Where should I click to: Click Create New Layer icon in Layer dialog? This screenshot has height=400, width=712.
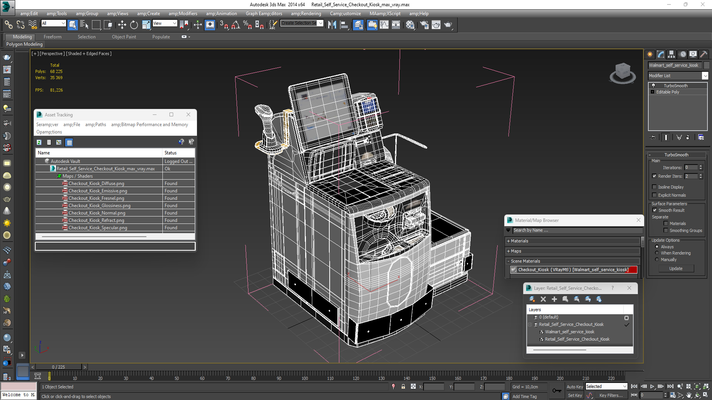tap(532, 299)
